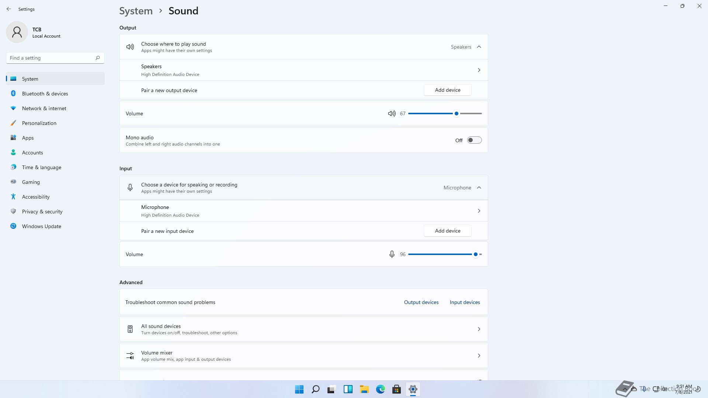Mute the microphone via the input volume icon
The height and width of the screenshot is (398, 708).
392,254
